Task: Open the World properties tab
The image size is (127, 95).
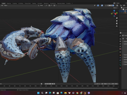Action: tap(120, 49)
